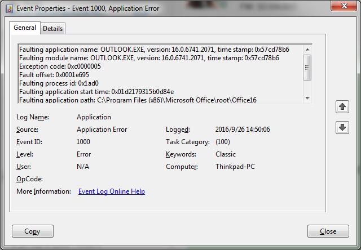
Task: Click the 'Exception code: 0xc0000005' line
Action: [60, 66]
